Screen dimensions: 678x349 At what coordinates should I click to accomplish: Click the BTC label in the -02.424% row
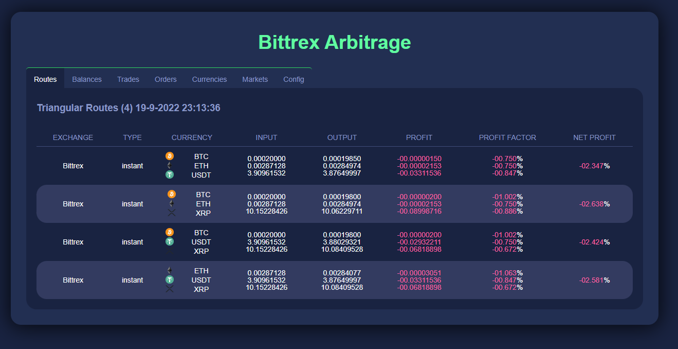tap(201, 233)
